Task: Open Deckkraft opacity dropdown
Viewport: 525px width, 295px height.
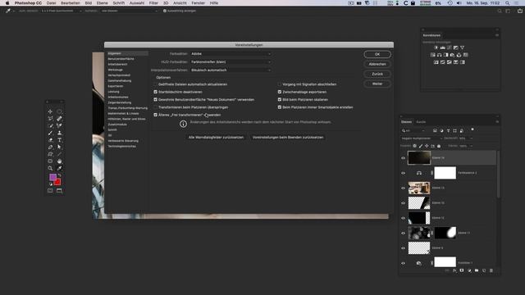Action: [x=466, y=138]
